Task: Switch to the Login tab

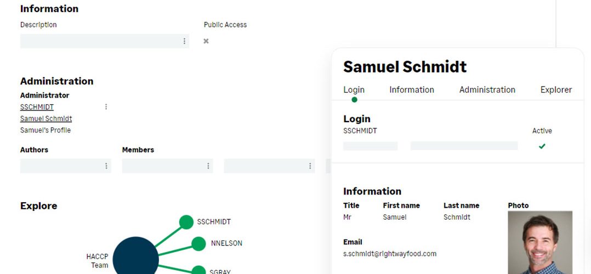Action: tap(354, 90)
